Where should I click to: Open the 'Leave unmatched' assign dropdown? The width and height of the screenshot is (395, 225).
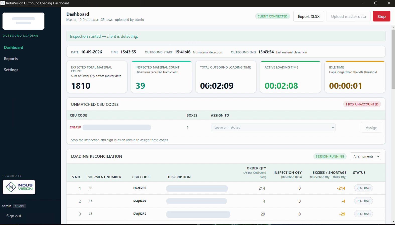[x=273, y=127]
